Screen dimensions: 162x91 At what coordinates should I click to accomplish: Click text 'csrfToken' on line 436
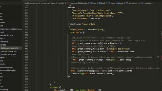coord(95,18)
